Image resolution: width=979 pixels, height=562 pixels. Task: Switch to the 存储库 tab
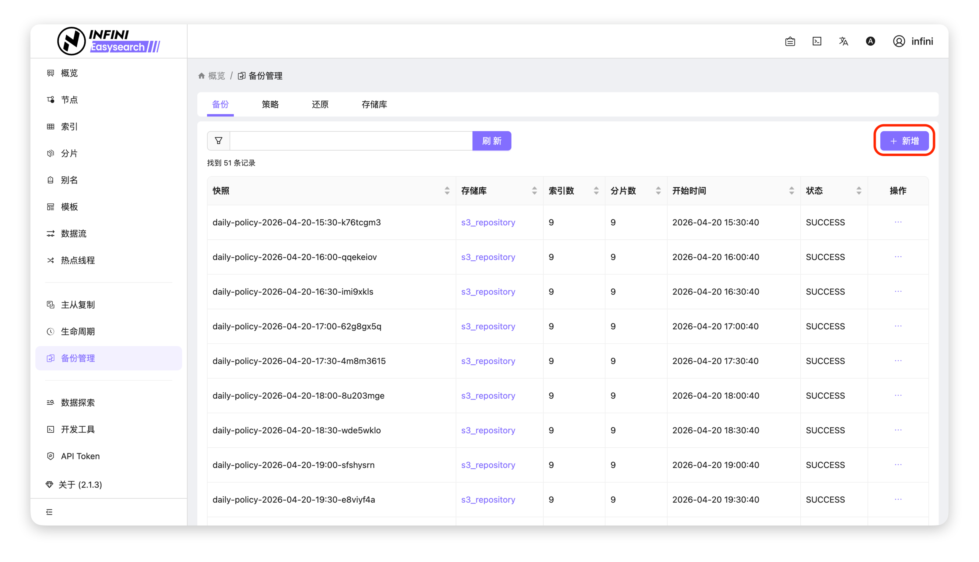coord(374,104)
